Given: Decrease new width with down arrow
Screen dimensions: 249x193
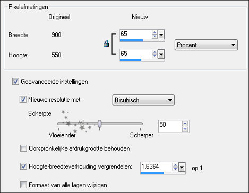Looking at the screenshot, I should point(154,36).
